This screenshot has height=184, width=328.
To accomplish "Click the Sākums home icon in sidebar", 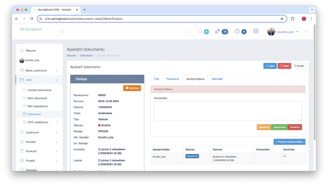I will coord(22,50).
